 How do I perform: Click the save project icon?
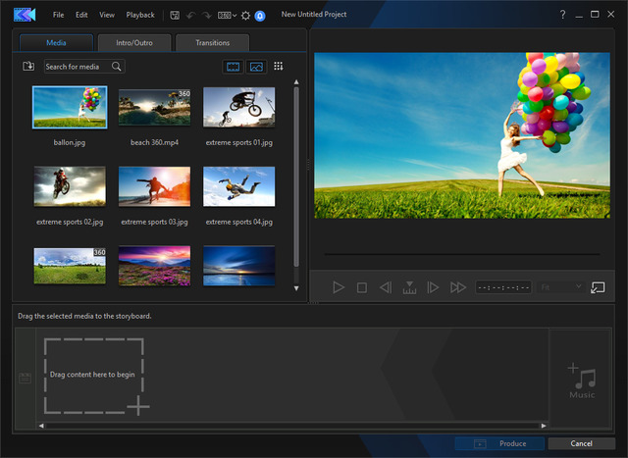pyautogui.click(x=174, y=16)
